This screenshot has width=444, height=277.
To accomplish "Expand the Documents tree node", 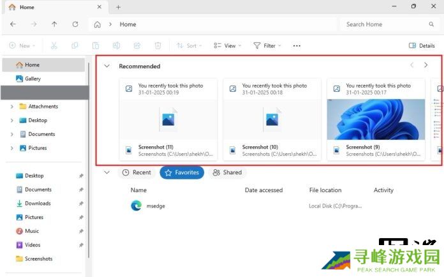I will coord(11,134).
